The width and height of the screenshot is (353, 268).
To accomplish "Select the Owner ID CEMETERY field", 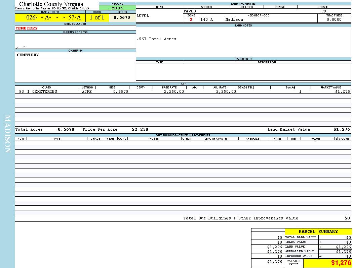I will pos(28,55).
